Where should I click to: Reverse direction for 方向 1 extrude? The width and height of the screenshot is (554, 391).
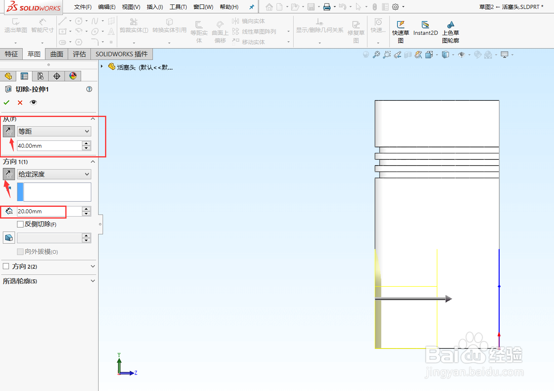9,174
